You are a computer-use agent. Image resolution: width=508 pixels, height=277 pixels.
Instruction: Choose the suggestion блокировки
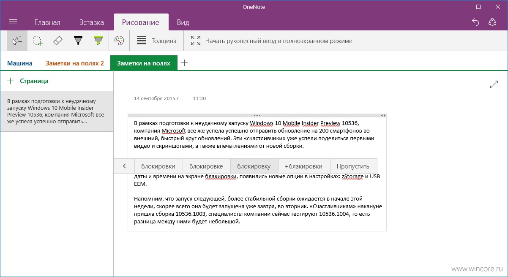point(158,166)
